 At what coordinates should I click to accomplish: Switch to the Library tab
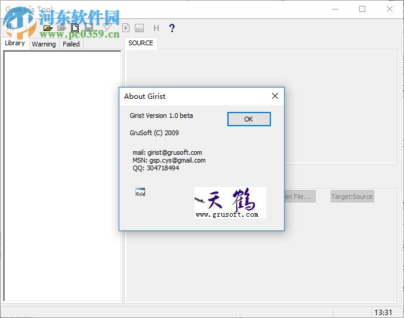tap(15, 43)
